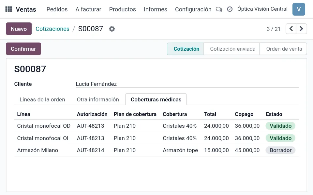The height and width of the screenshot is (195, 313).
Task: Click 24.000,00 total in Cristal monofocal OI row
Action: click(216, 138)
